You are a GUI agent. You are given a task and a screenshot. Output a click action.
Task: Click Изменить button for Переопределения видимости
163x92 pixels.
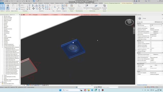[x=156, y=31]
